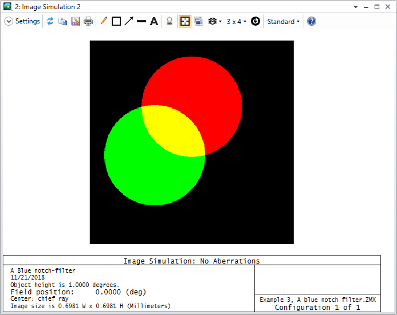Open the 3 x 4 grid dropdown
Image resolution: width=397 pixels, height=315 pixels.
tap(236, 22)
